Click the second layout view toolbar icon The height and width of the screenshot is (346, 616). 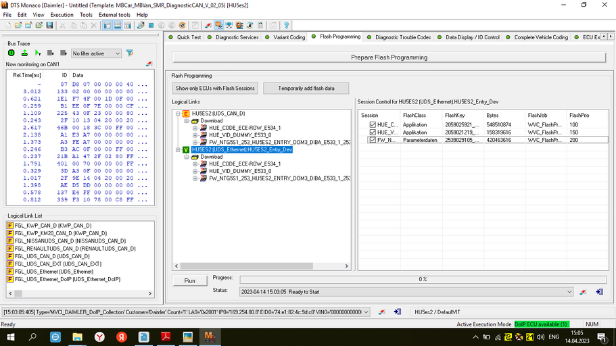118,26
